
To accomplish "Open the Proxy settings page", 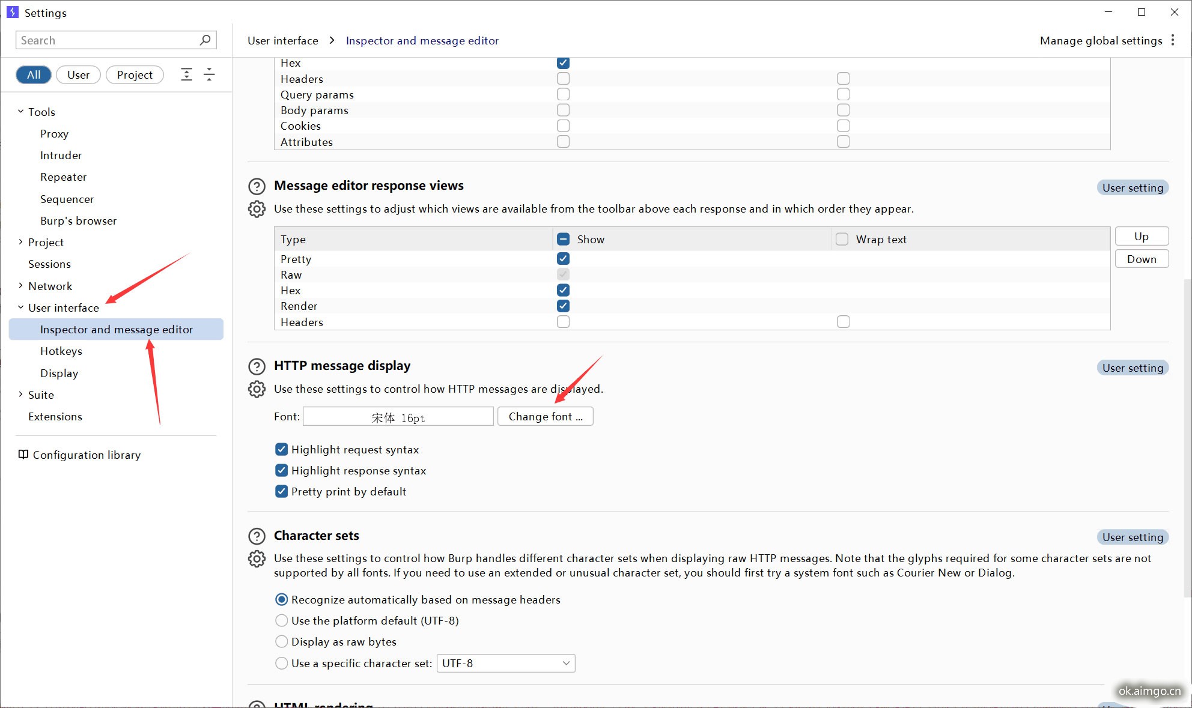I will coord(54,133).
